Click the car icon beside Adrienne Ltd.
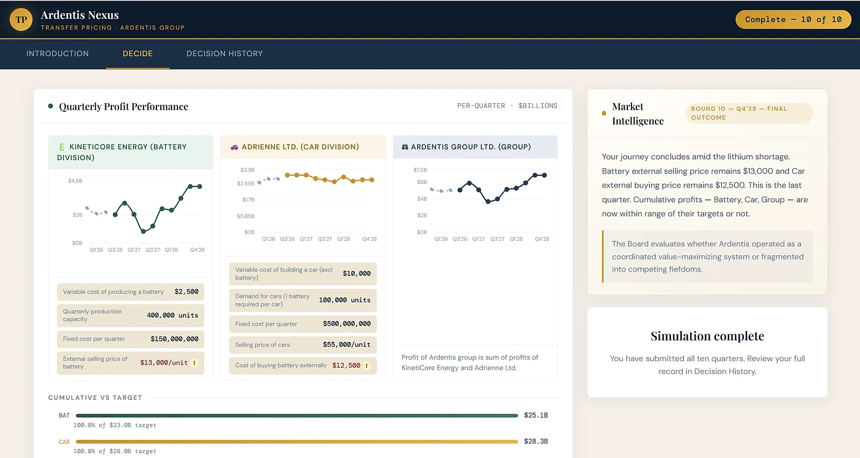Image resolution: width=860 pixels, height=458 pixels. tap(234, 147)
